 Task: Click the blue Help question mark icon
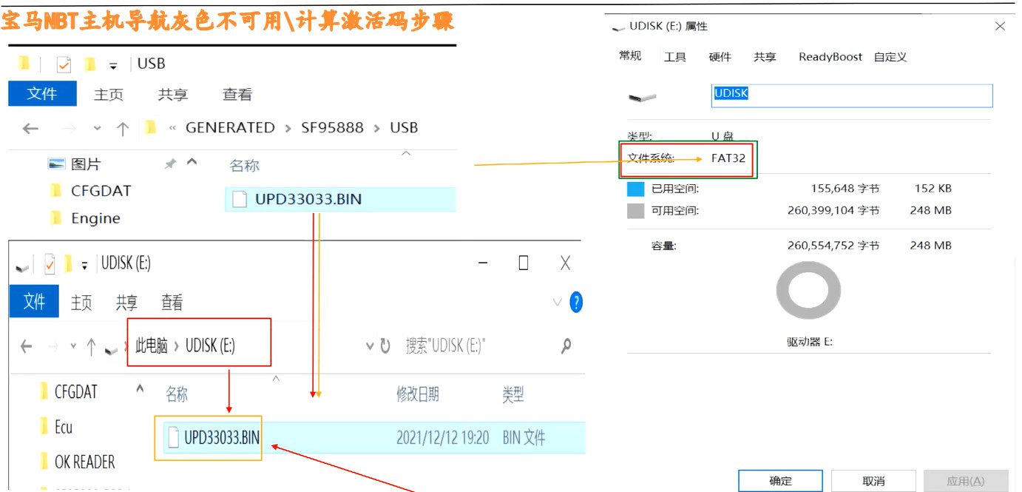[576, 302]
